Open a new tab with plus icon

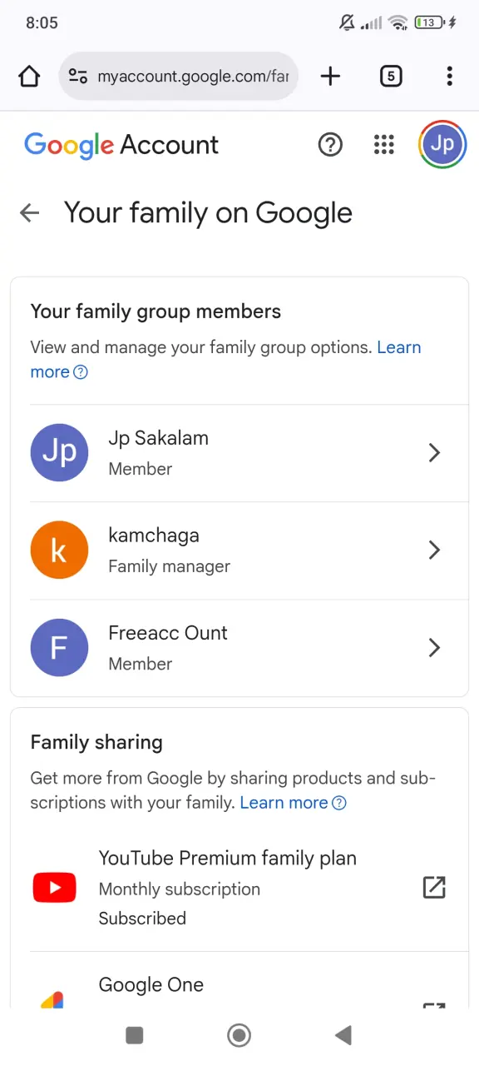pos(330,77)
